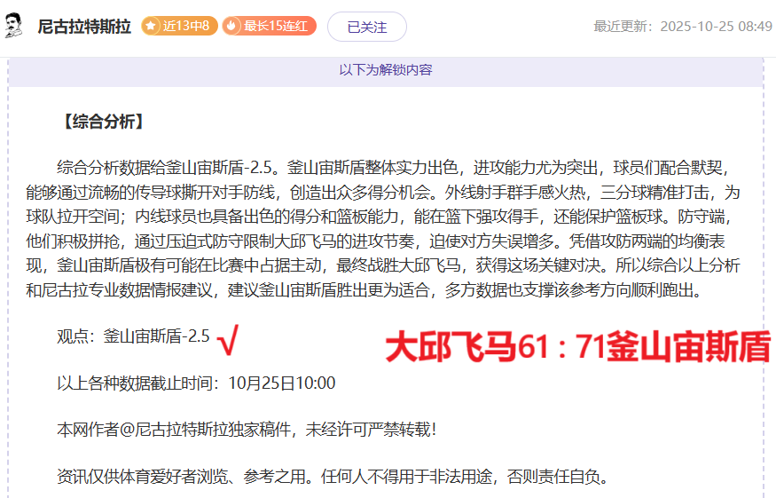Click the 尼古拉特斯拉 author avatar
776x498 pixels.
(x=14, y=27)
